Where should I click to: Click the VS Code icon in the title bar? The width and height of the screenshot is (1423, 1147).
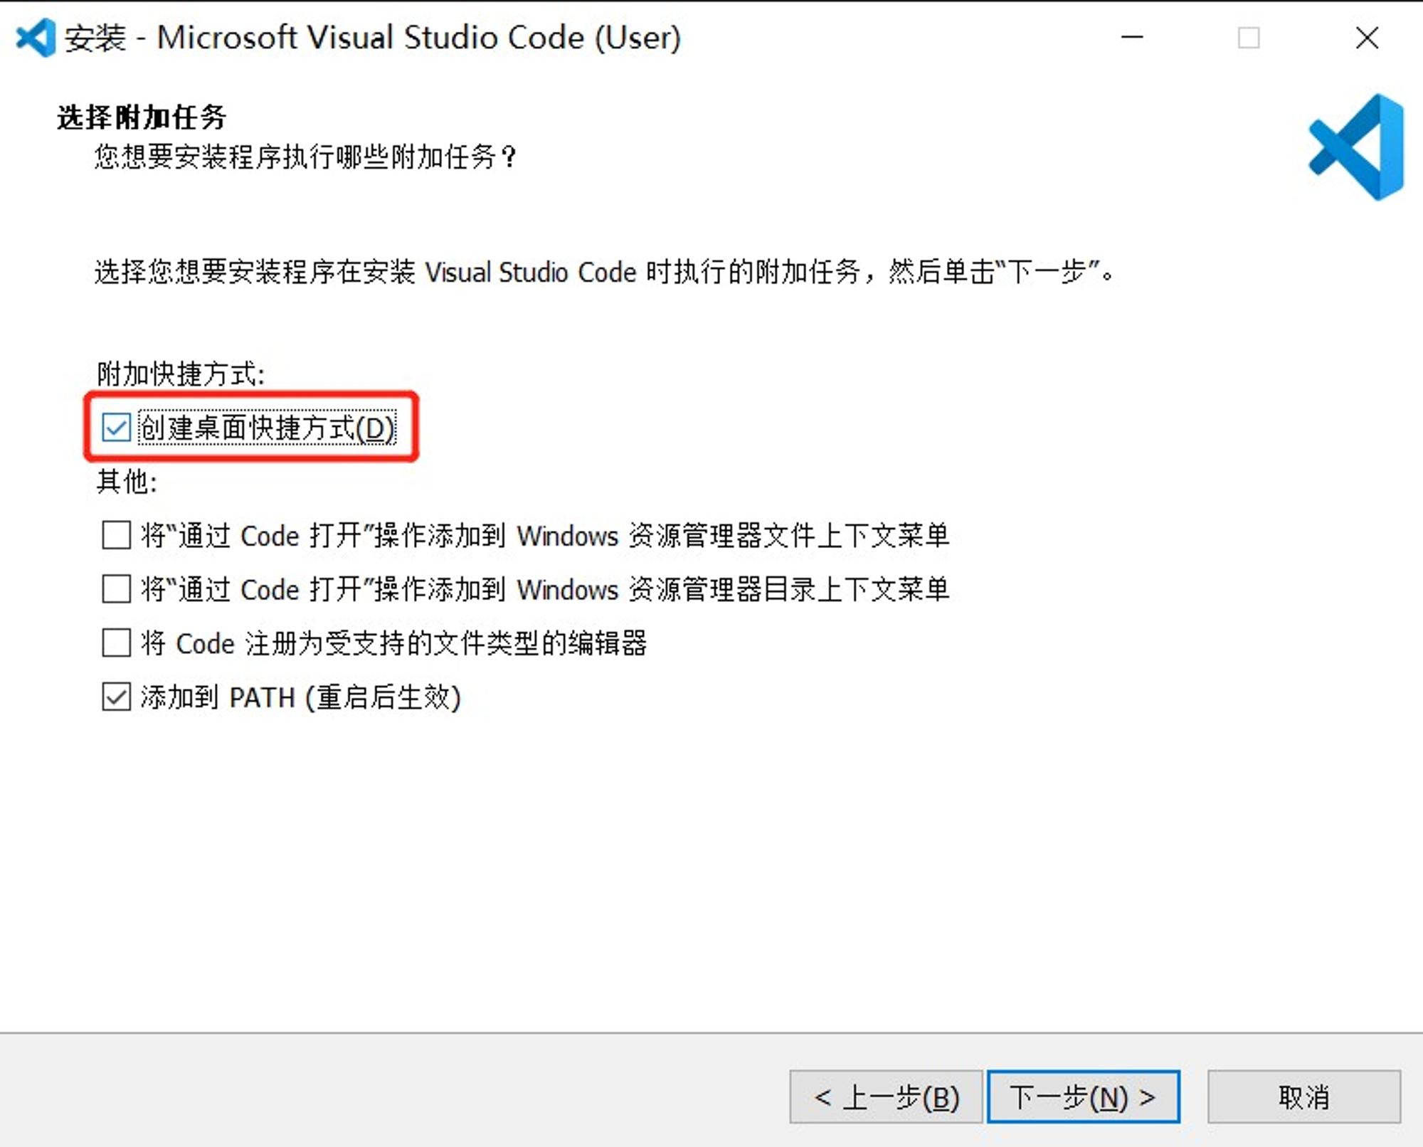pyautogui.click(x=36, y=38)
